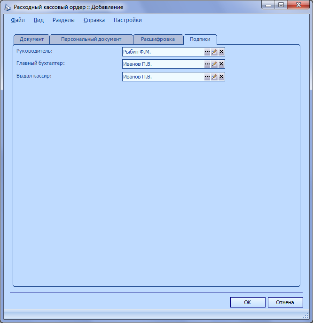
Task: Maximize the Расходный кассовый ордер window
Action: coord(281,5)
